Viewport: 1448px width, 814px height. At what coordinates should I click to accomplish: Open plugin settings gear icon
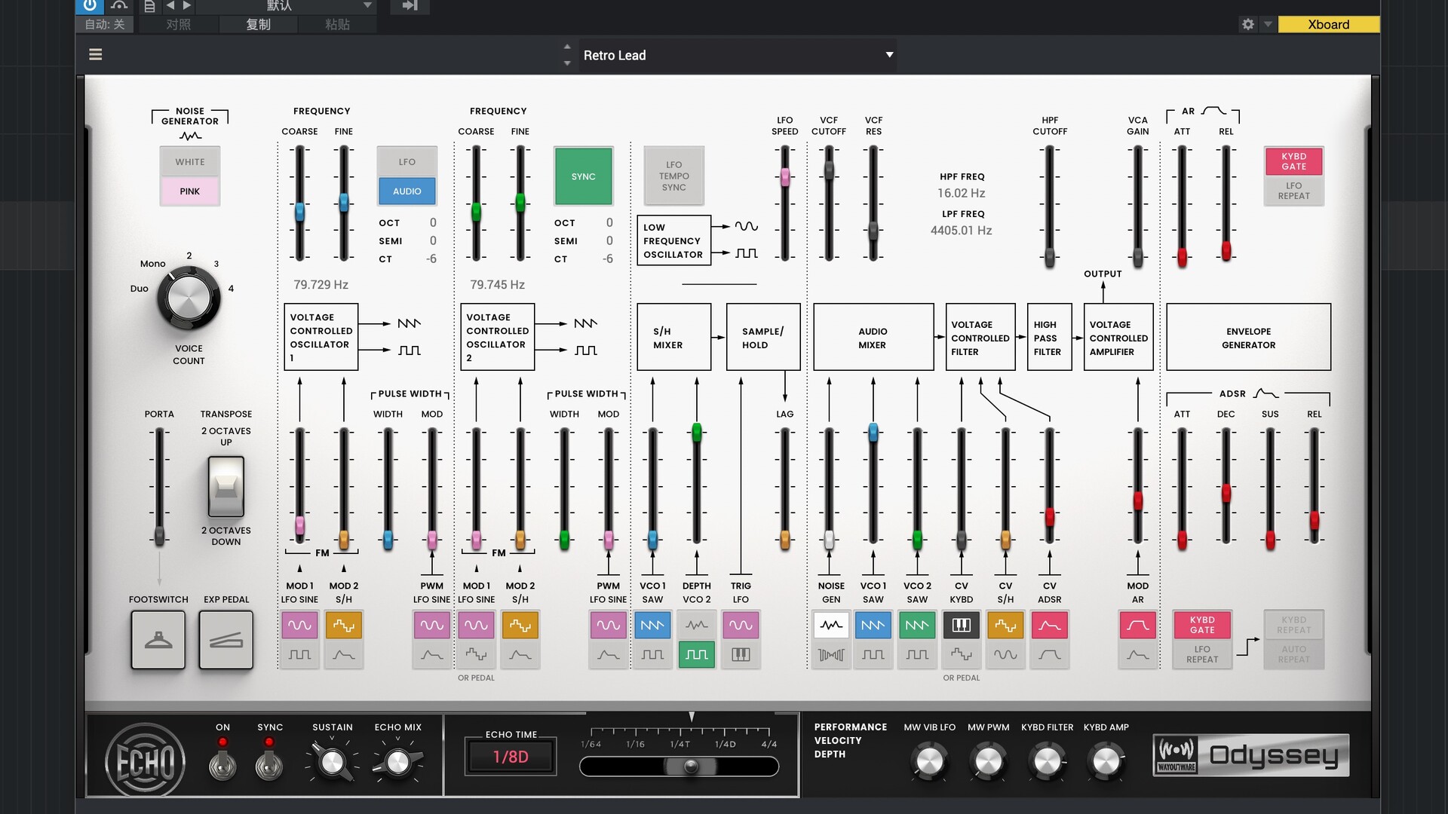(x=1247, y=24)
